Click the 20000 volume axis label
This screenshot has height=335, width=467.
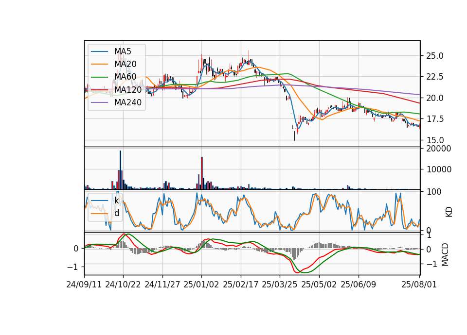439,149
